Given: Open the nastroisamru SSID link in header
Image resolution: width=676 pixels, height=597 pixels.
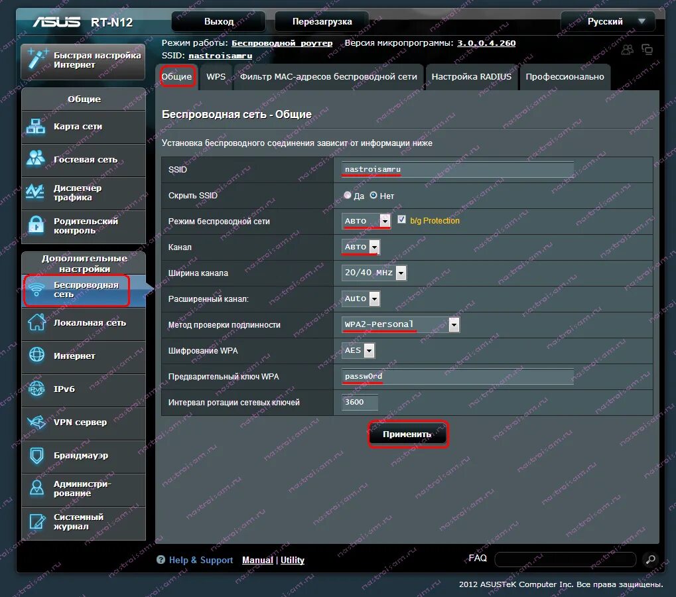Looking at the screenshot, I should tap(220, 56).
